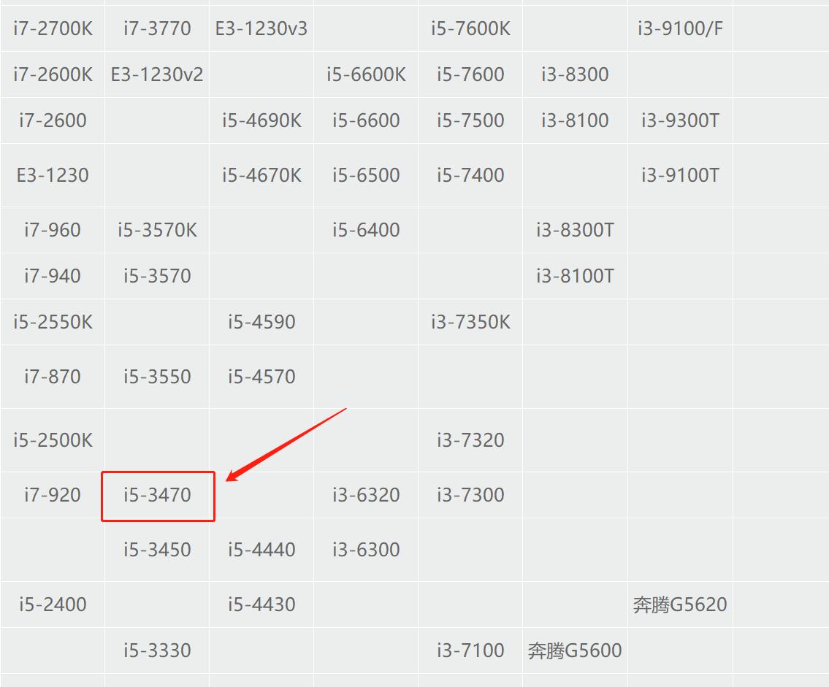Select the highlighted i5-3470 cell
Image resolution: width=829 pixels, height=687 pixels.
[x=158, y=496]
